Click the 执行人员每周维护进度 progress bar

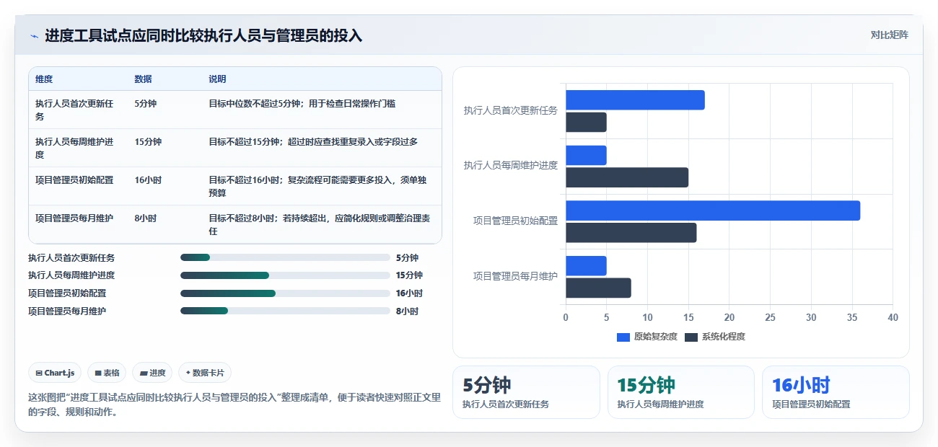pos(285,275)
